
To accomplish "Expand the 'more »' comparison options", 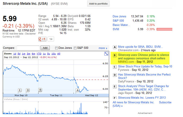I will [x=103, y=48].
